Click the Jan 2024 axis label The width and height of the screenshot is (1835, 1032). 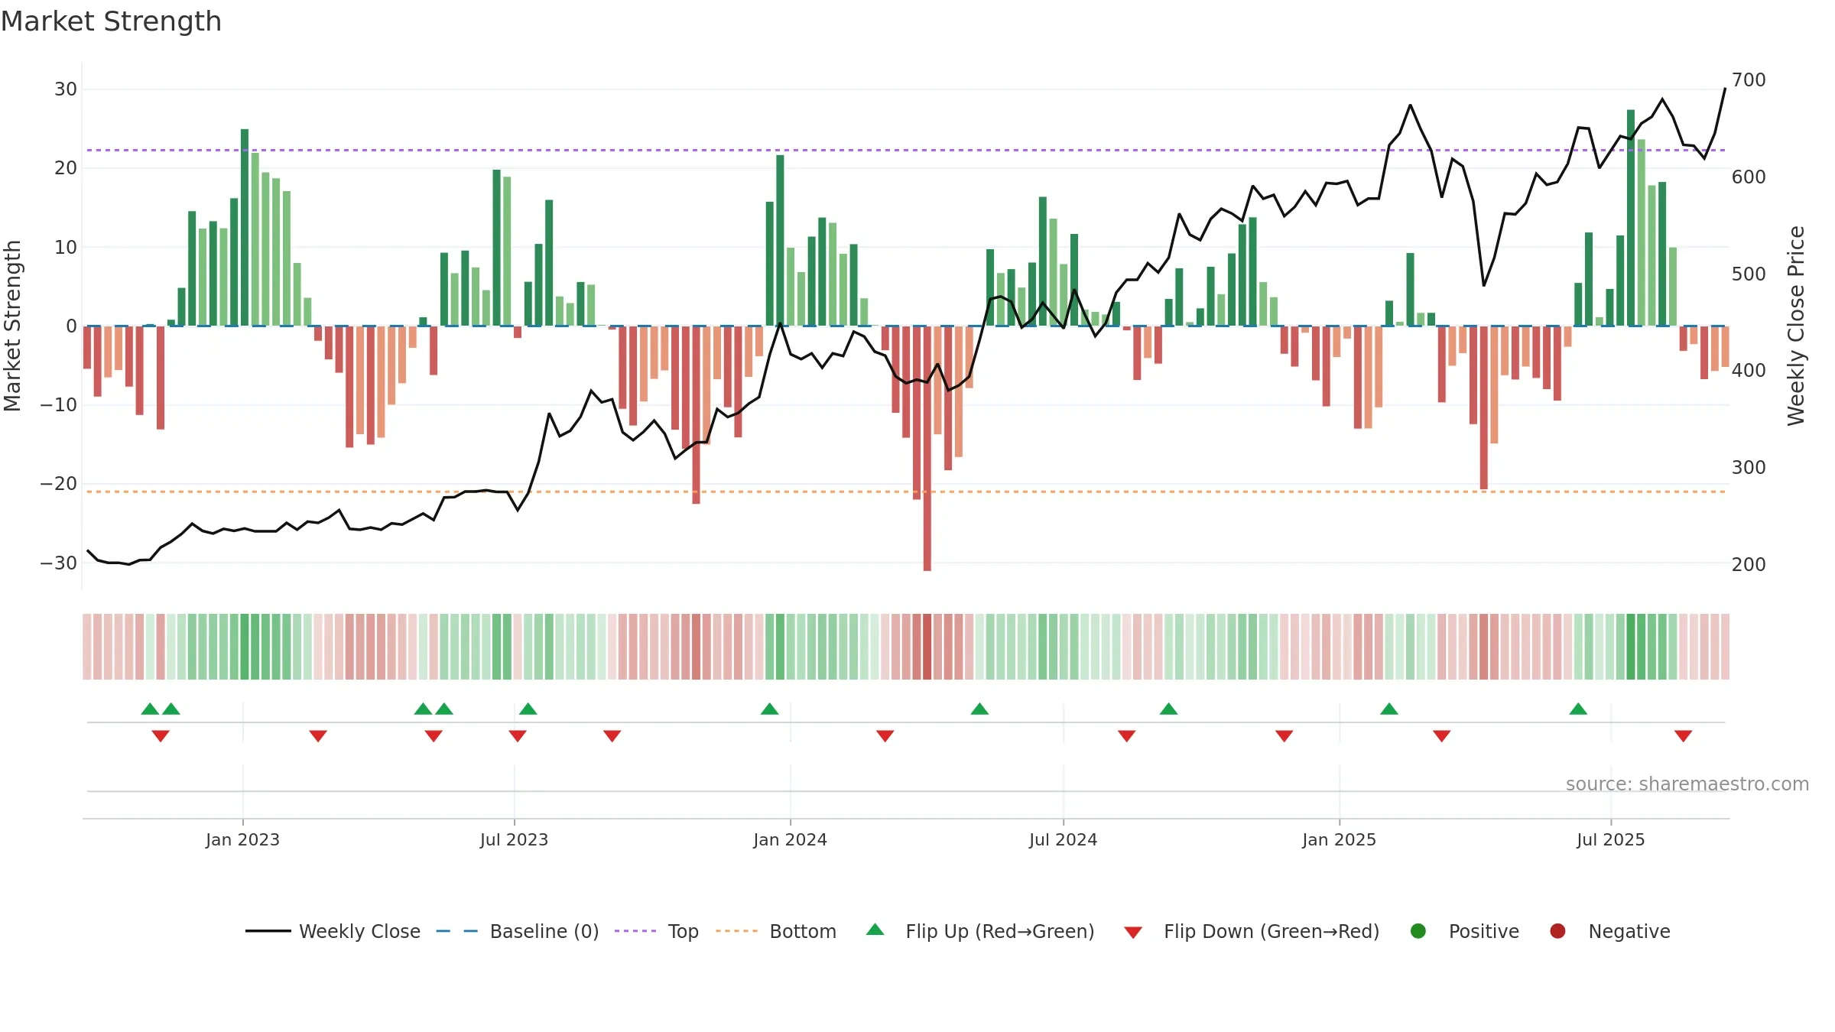pos(790,839)
